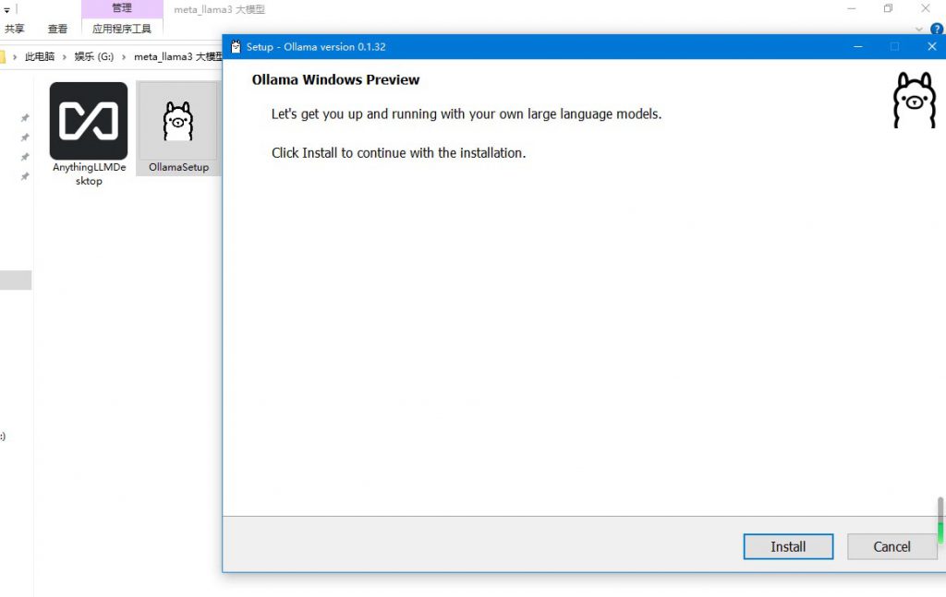The width and height of the screenshot is (946, 597).
Task: Select the 应用程序工具 ribbon tab
Action: pos(121,30)
